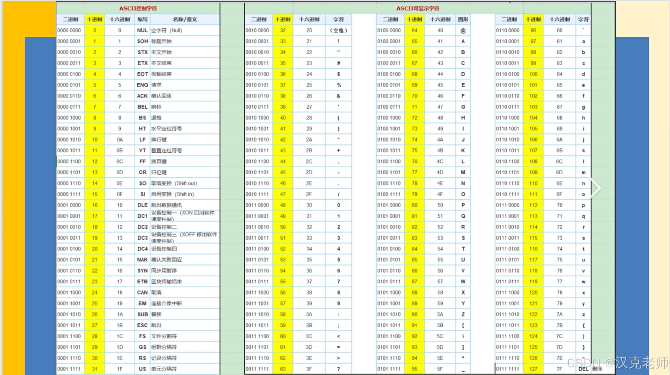
Task: Select the 'STX' abbreviation cell
Action: click(142, 52)
